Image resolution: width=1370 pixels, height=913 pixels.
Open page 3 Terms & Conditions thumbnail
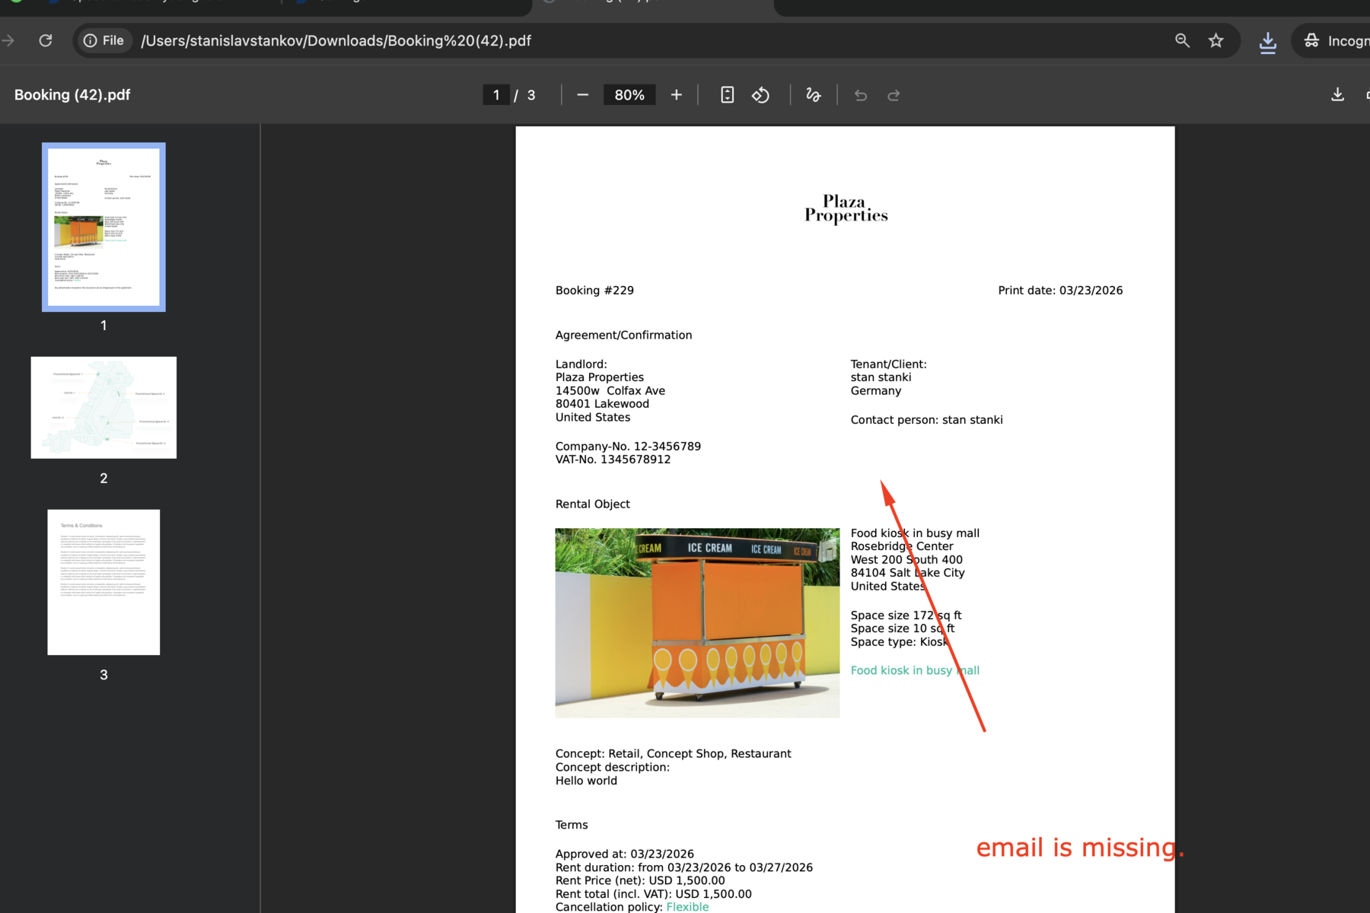[104, 582]
